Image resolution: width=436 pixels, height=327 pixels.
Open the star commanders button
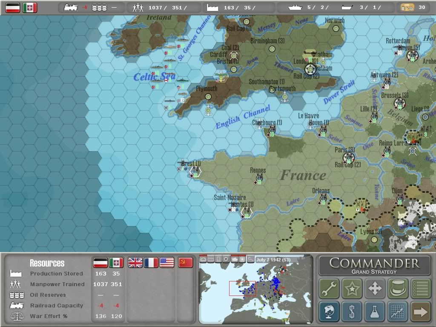click(x=352, y=288)
